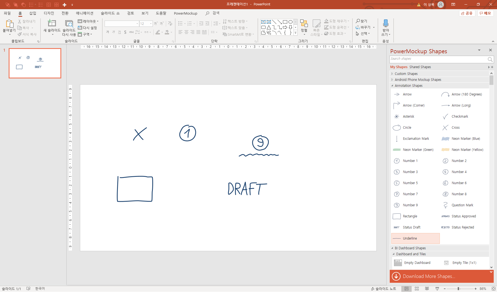Image resolution: width=497 pixels, height=292 pixels.
Task: Switch to the 삽입 insert tab
Action: coord(33,13)
